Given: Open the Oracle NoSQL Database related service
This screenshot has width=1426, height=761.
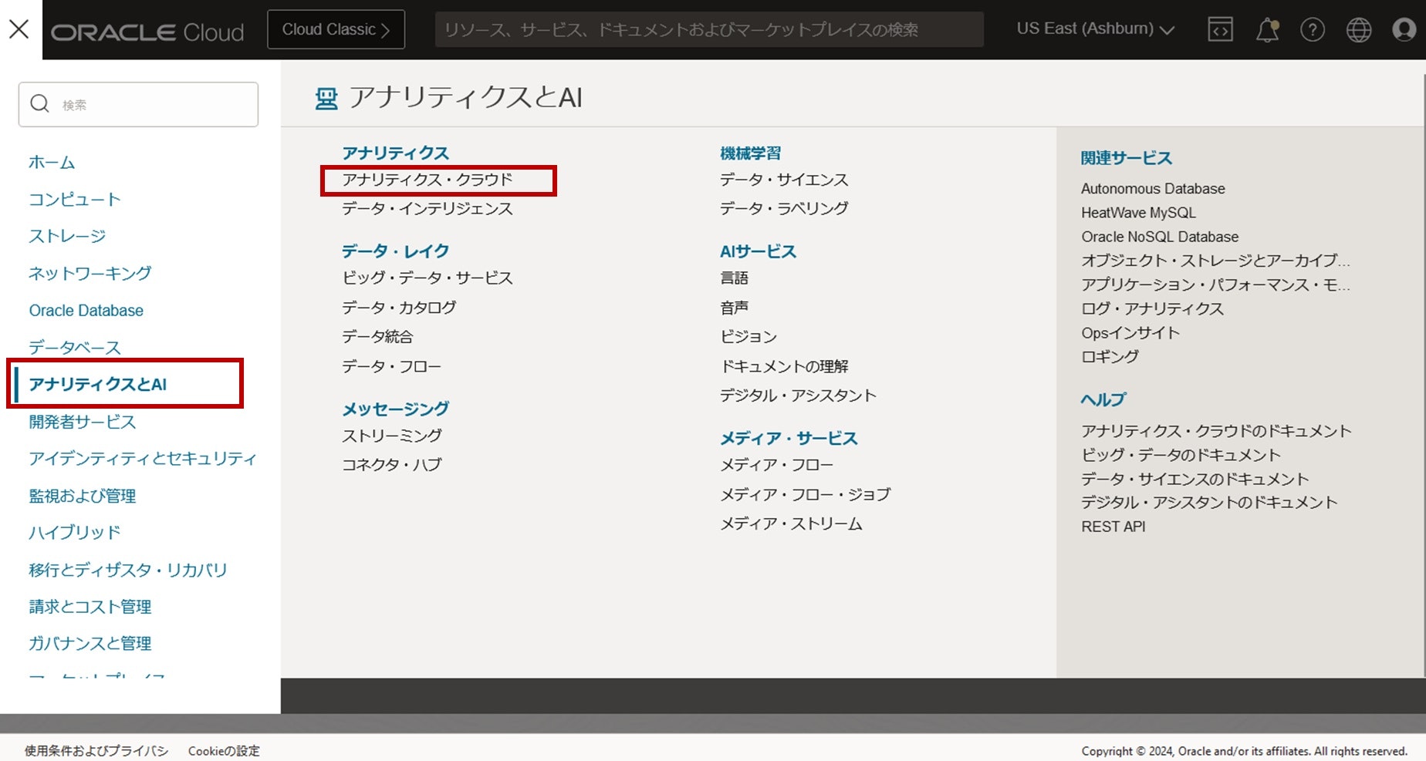Looking at the screenshot, I should [x=1160, y=237].
